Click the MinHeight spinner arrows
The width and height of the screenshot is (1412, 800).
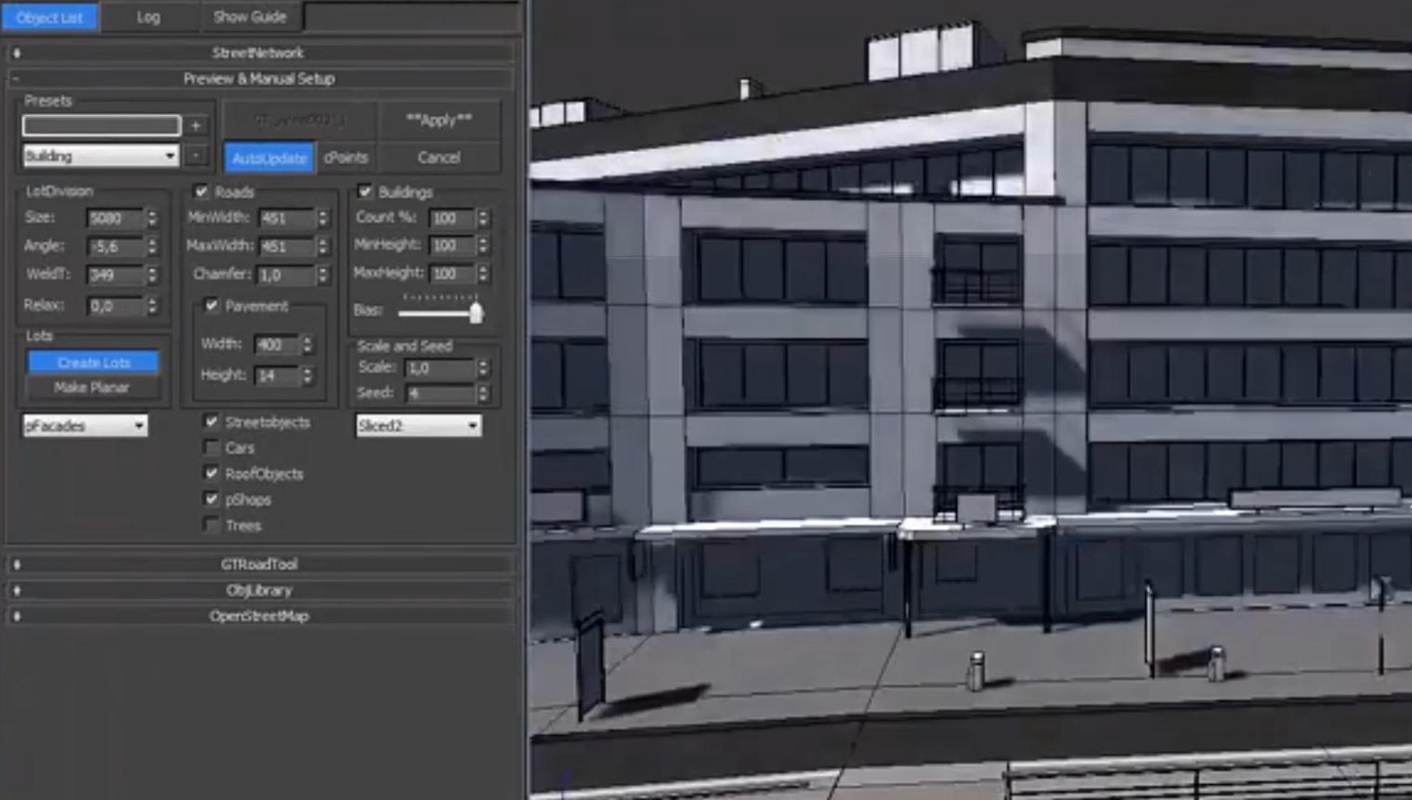click(483, 246)
